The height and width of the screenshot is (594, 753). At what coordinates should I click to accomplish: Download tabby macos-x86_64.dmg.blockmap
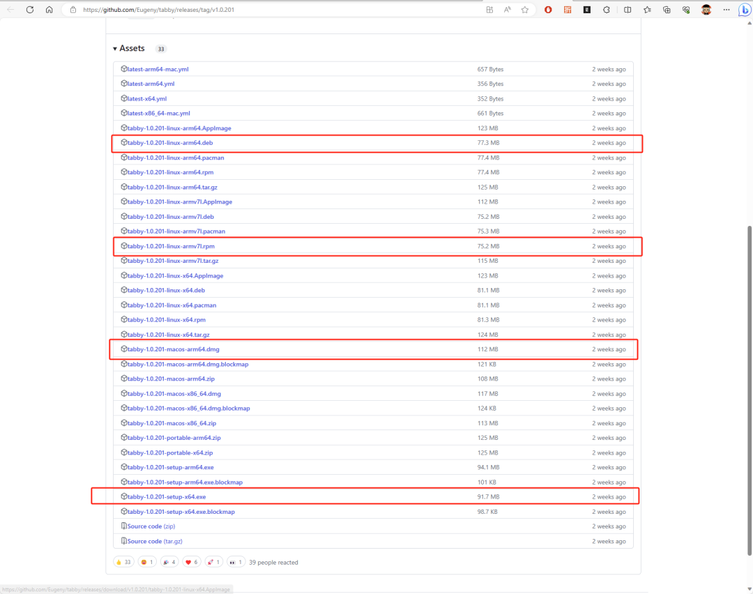point(189,408)
